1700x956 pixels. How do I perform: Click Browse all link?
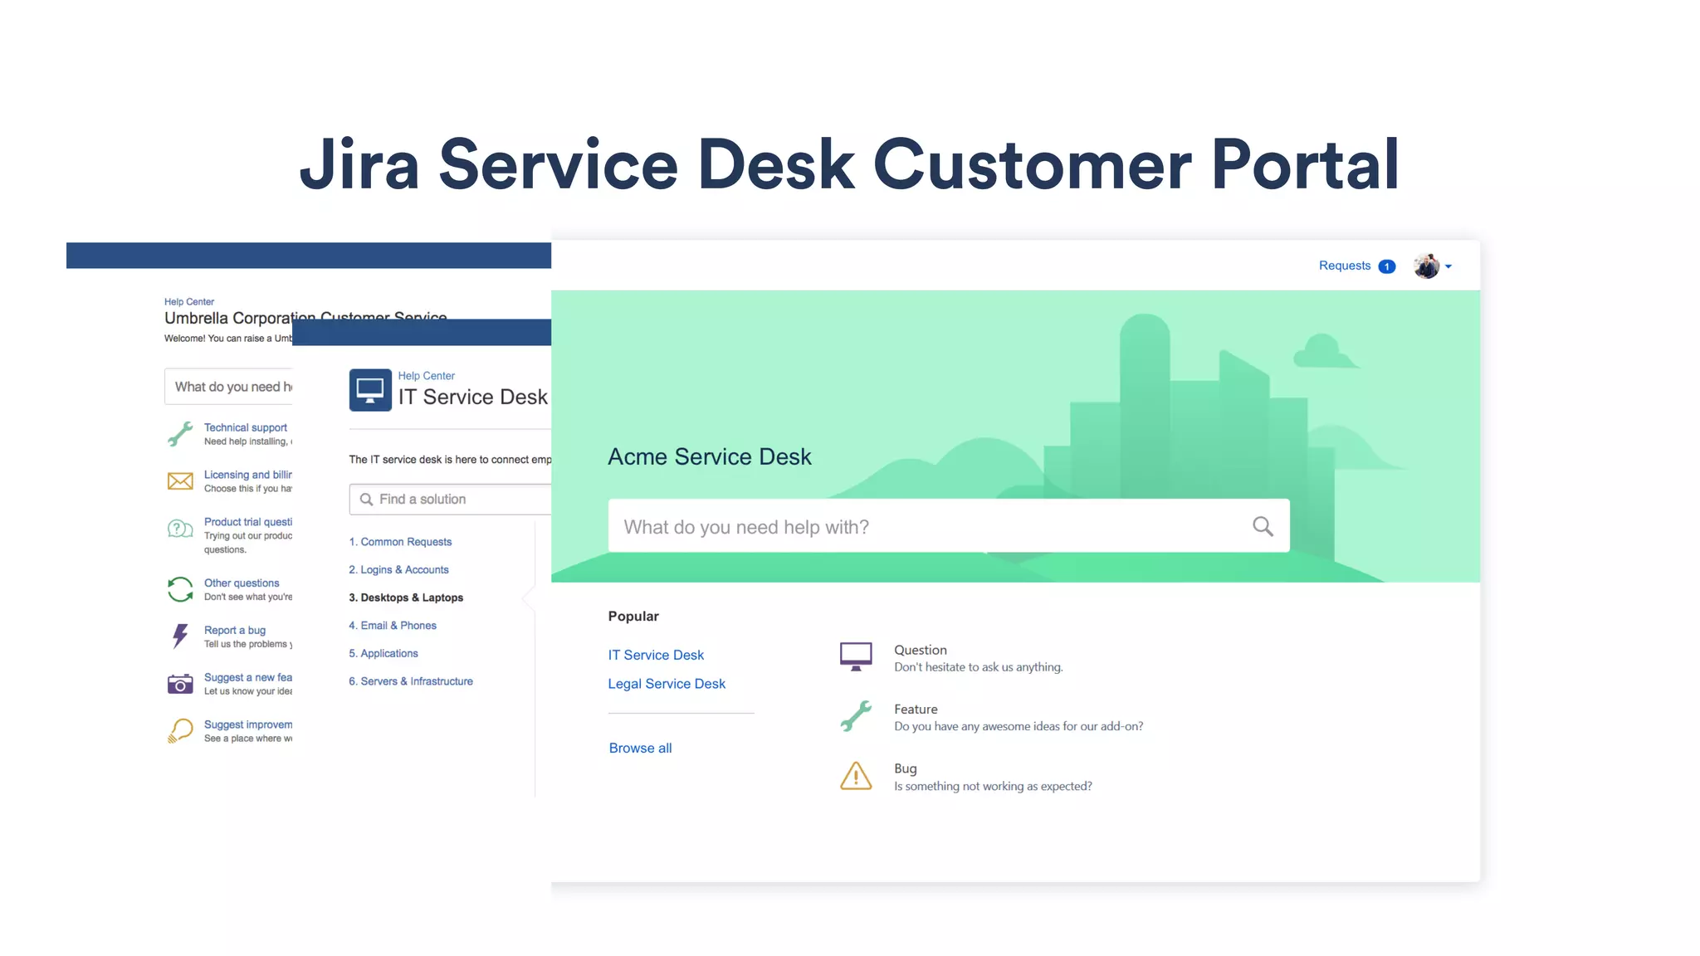(640, 748)
